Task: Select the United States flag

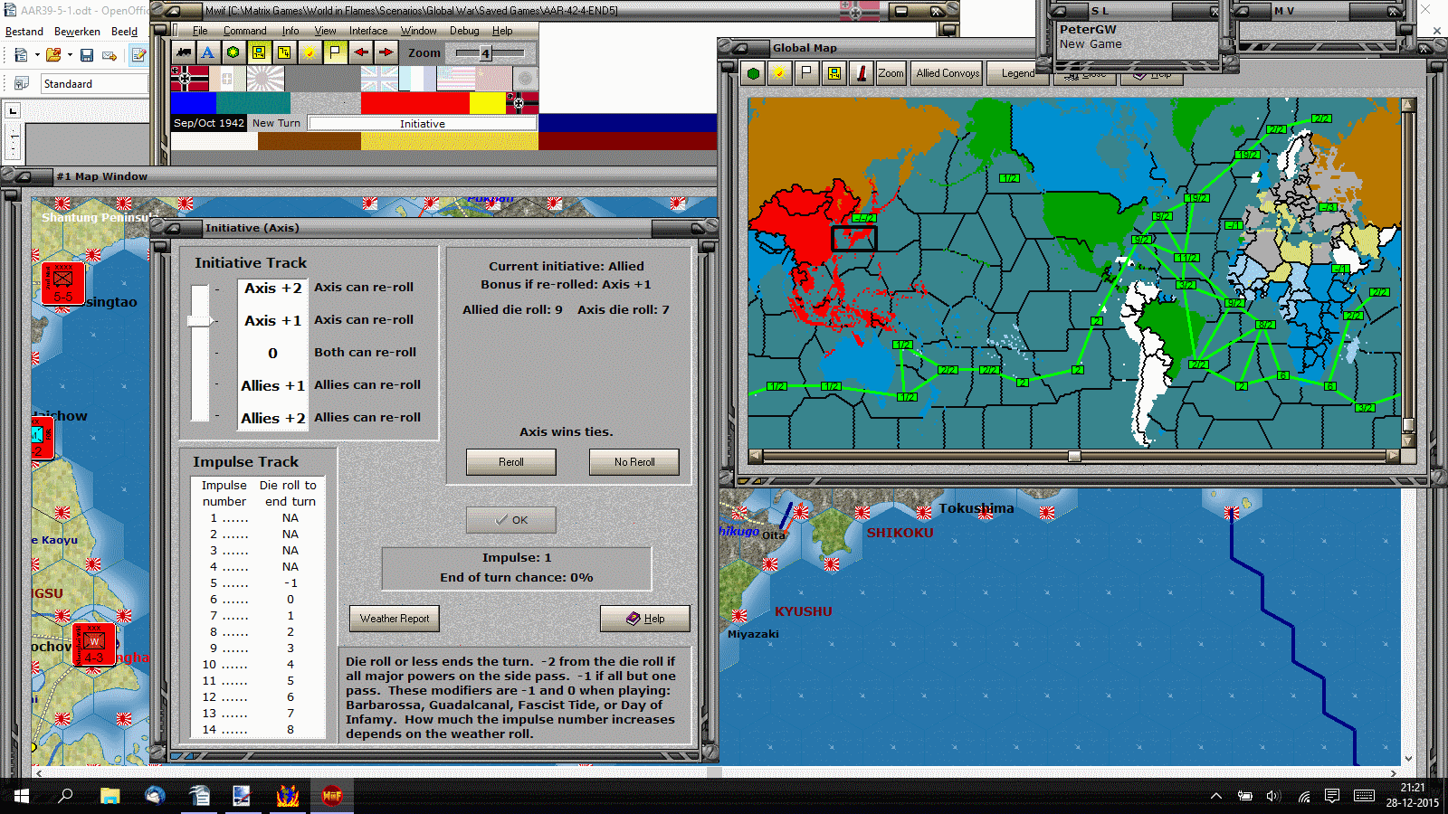Action: (455, 79)
